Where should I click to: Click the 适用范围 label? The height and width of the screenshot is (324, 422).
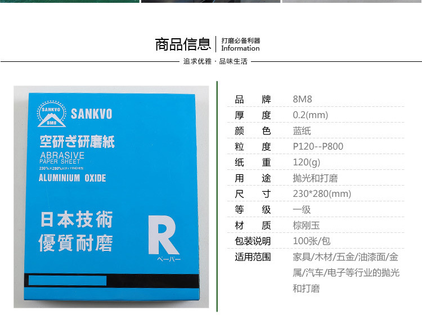(x=253, y=257)
